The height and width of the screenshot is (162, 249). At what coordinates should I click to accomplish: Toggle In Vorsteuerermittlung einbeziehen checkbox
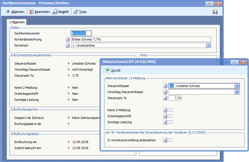tap(170, 140)
